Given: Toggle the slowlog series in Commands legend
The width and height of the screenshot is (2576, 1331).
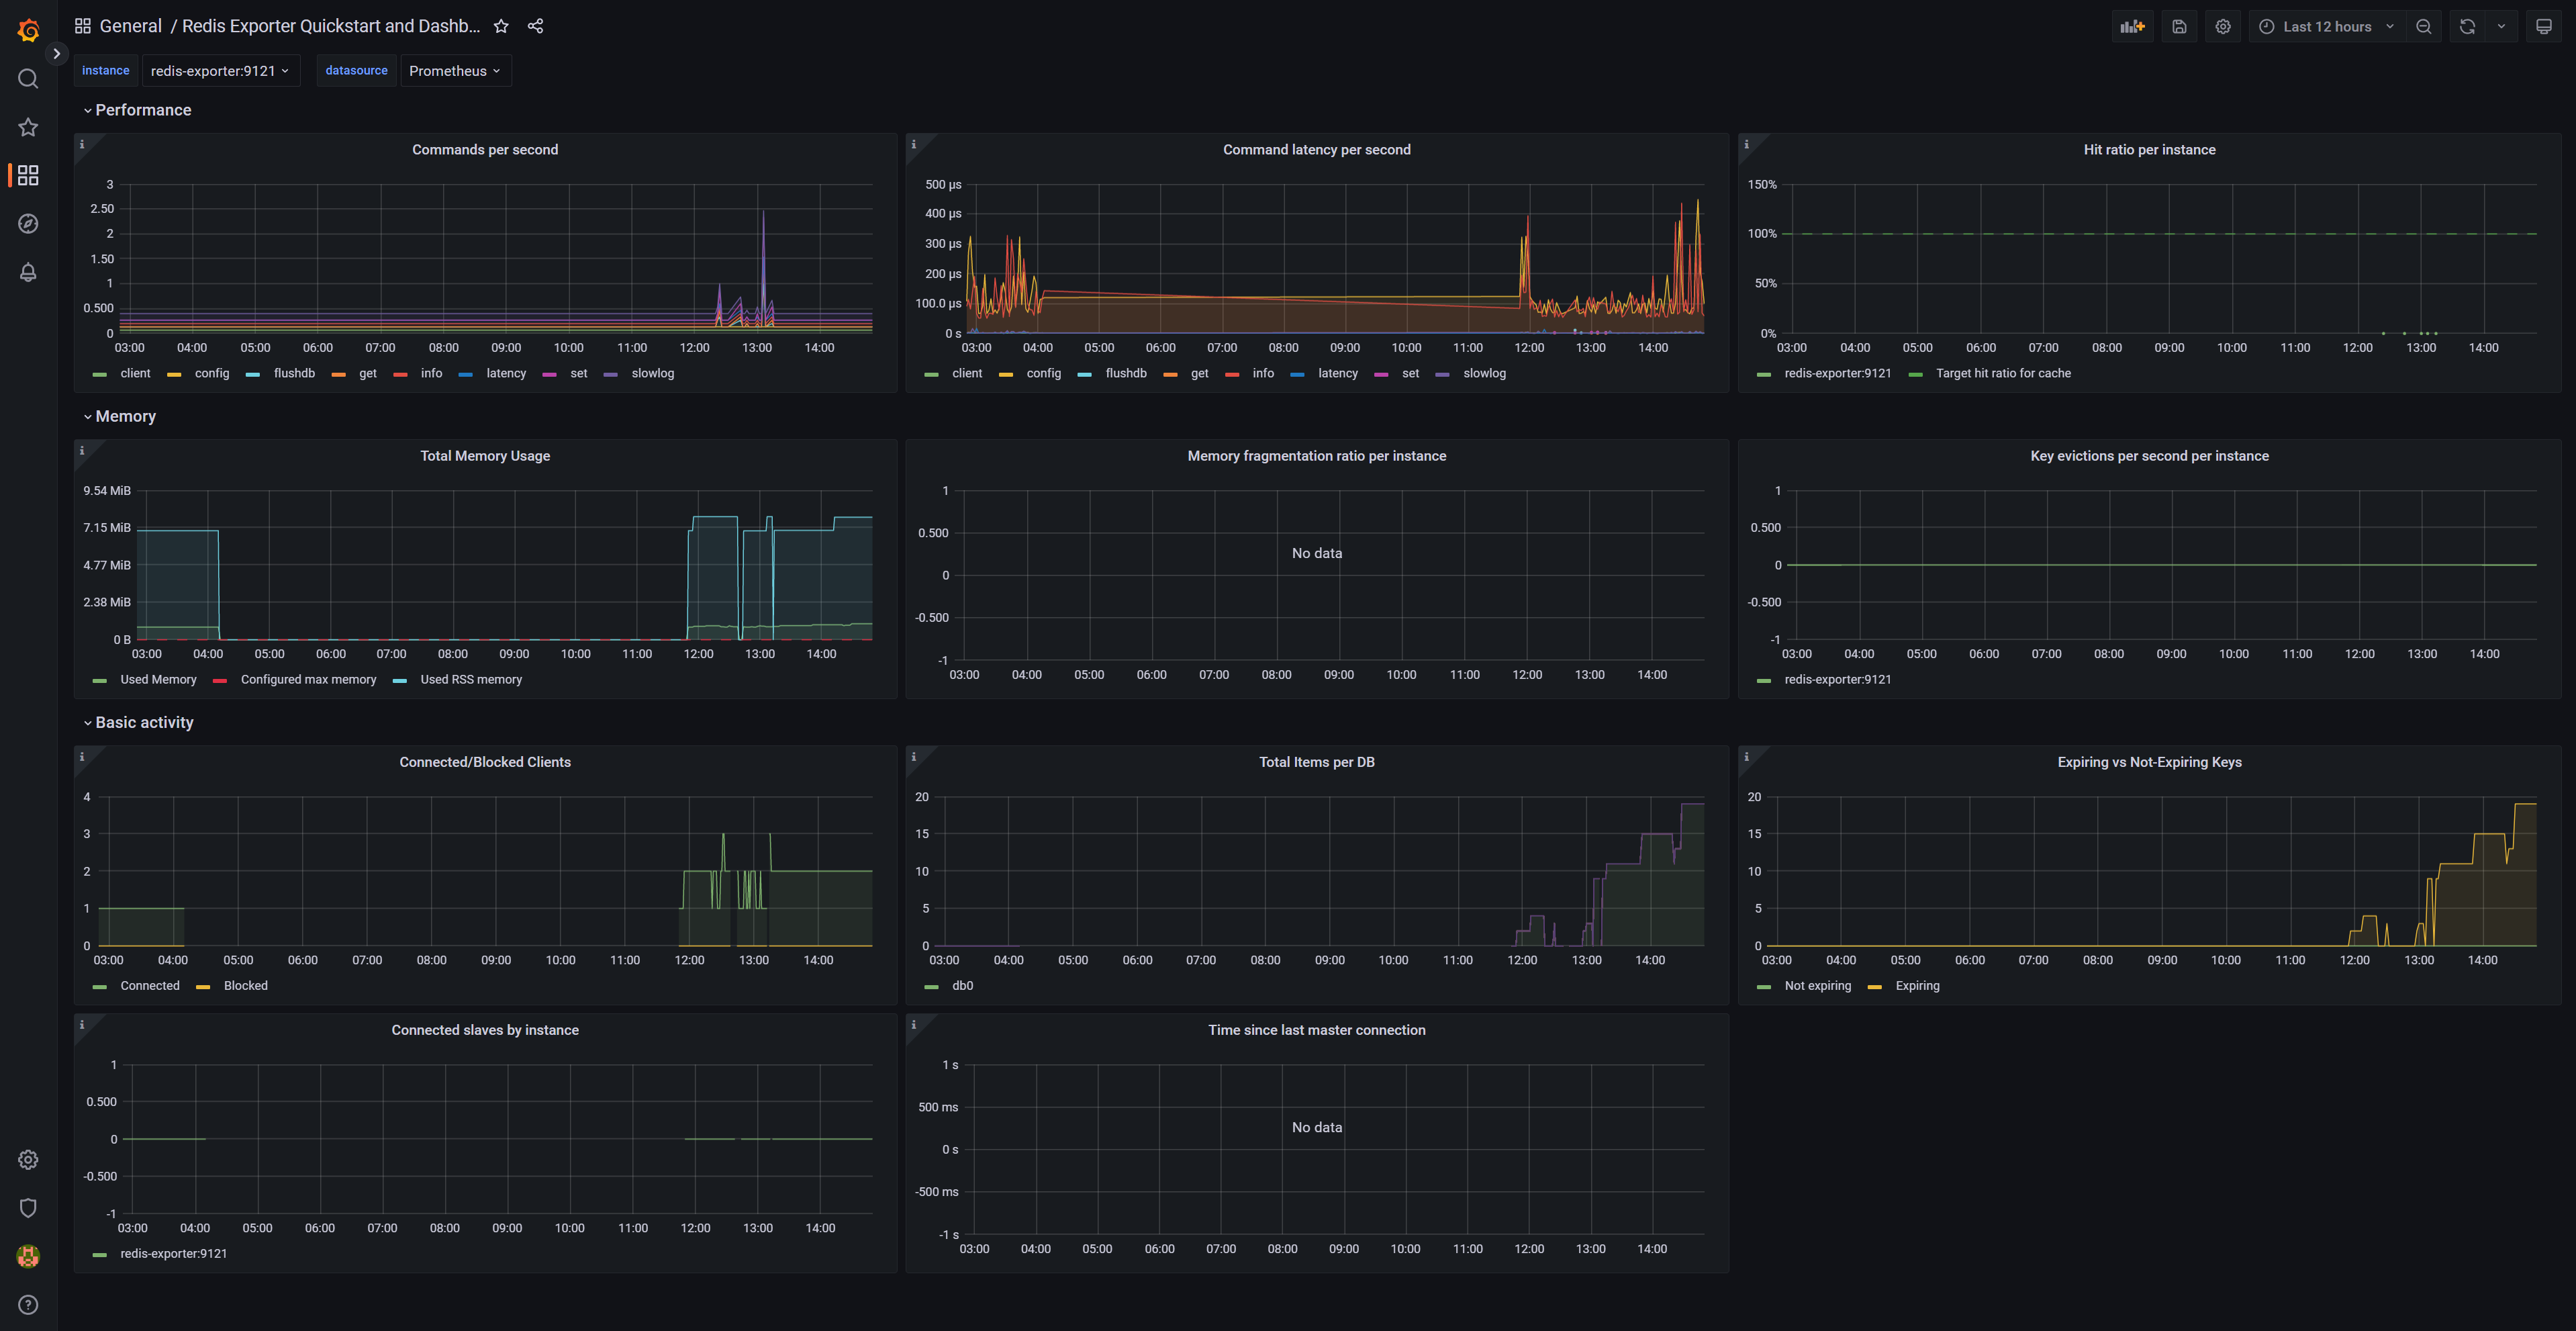Looking at the screenshot, I should click(652, 373).
